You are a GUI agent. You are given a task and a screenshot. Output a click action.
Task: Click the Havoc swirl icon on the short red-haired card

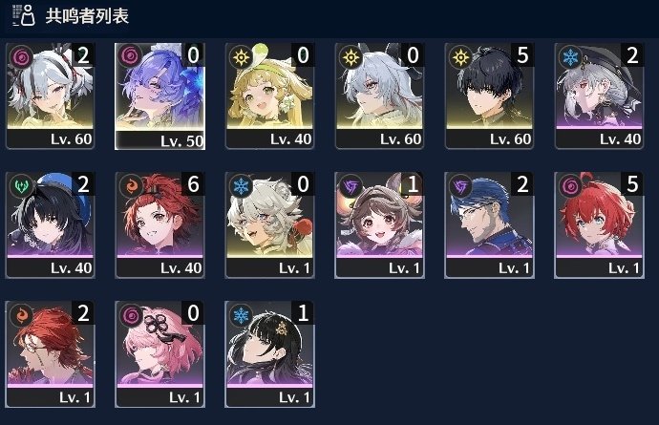[570, 186]
